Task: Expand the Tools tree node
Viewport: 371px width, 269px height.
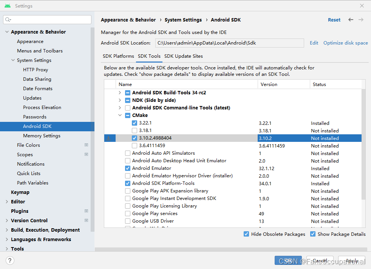Action: (7, 249)
